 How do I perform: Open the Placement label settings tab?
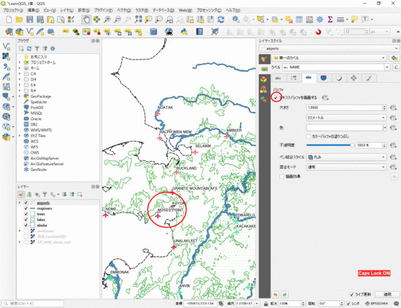pos(354,78)
